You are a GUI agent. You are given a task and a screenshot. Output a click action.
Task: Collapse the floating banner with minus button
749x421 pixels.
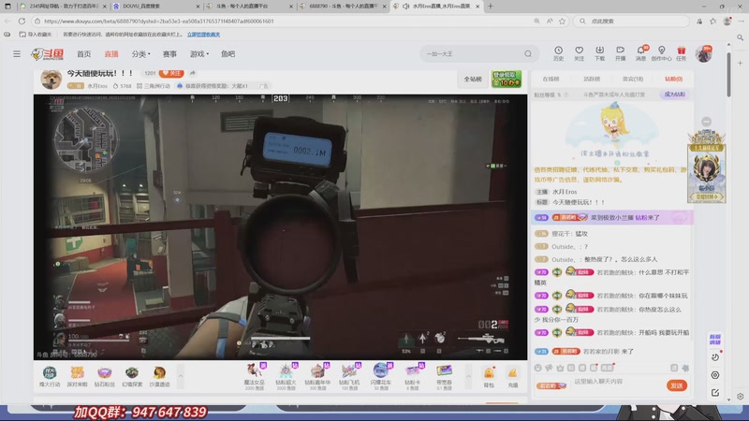pyautogui.click(x=707, y=122)
